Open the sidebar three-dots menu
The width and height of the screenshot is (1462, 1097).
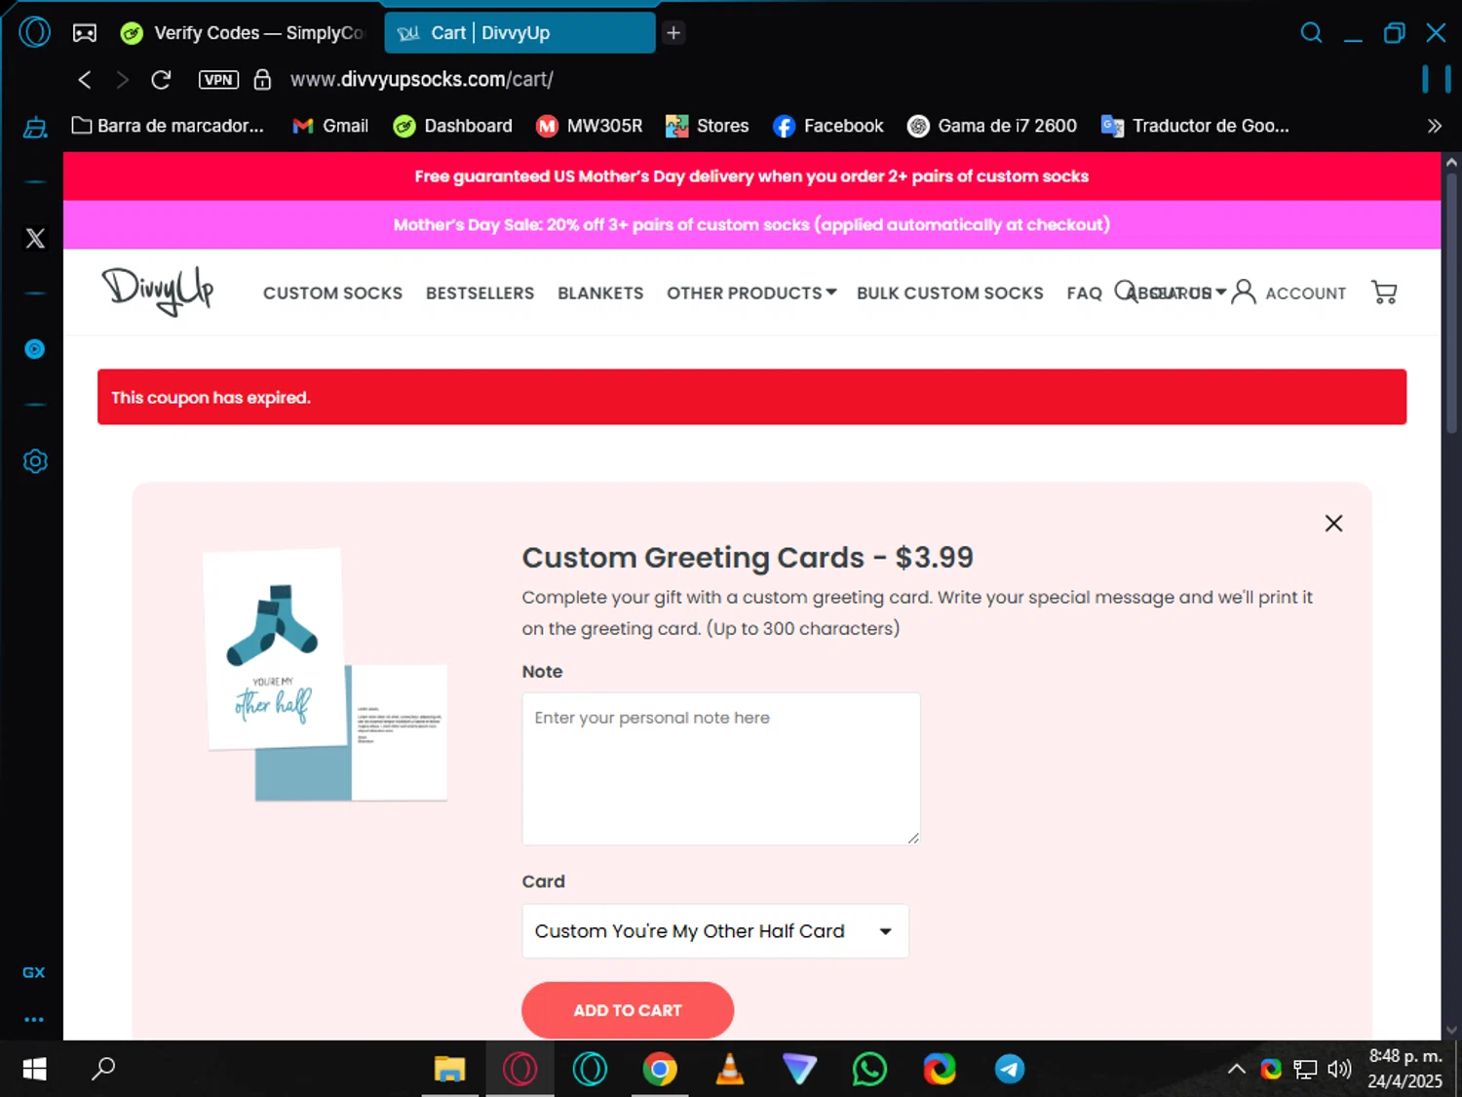(34, 1020)
